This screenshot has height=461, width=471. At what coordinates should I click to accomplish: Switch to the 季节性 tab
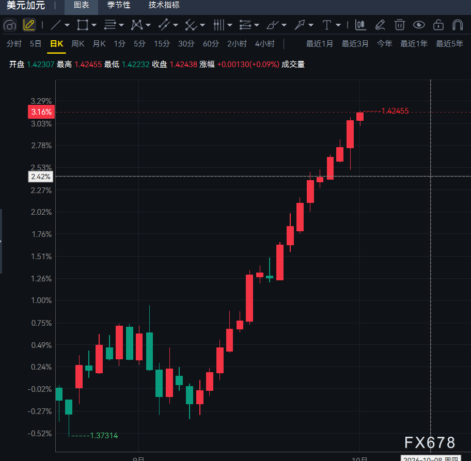(x=119, y=5)
